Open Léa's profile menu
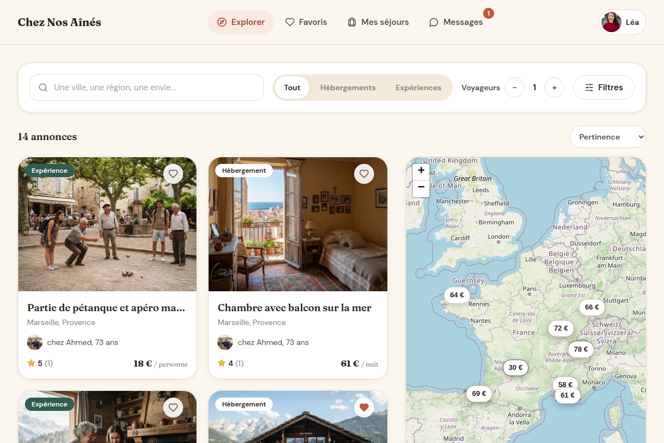 (x=622, y=22)
